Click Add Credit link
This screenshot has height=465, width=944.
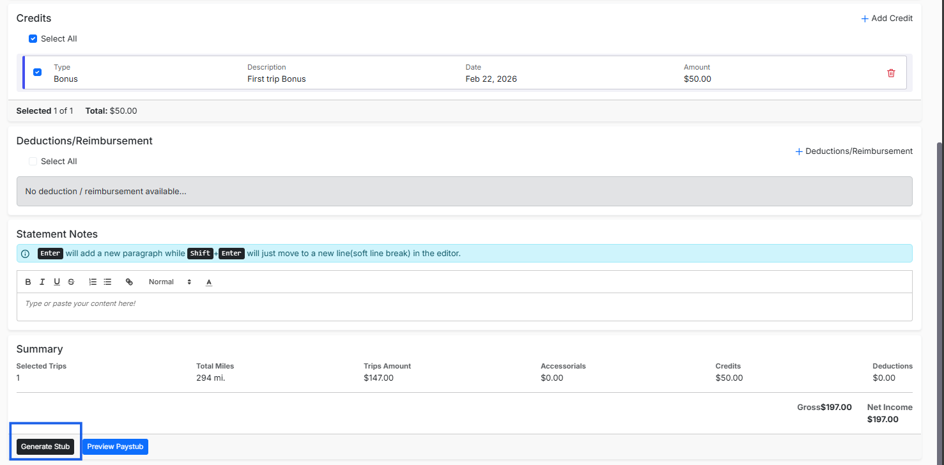[887, 19]
